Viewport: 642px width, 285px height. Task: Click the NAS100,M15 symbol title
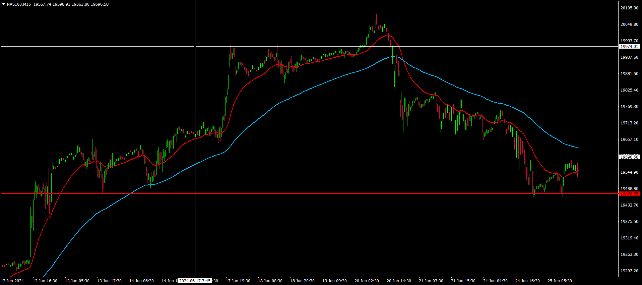pos(19,4)
